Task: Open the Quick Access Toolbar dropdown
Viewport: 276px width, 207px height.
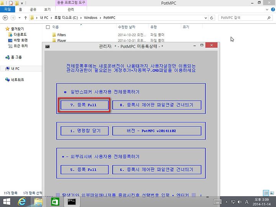Action: click(x=22, y=3)
